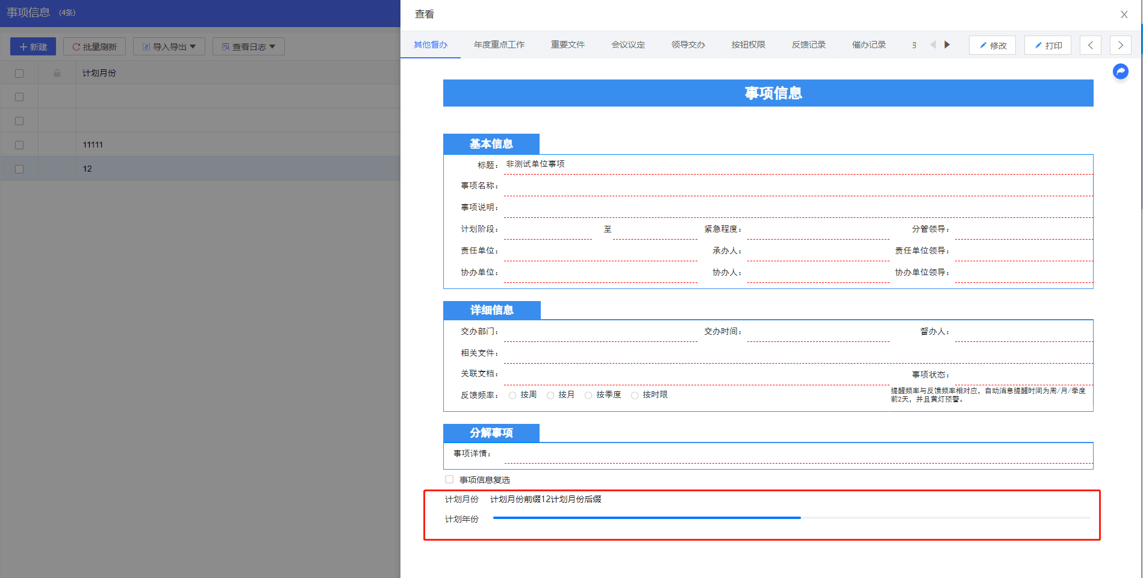Click the 分管领导 field
Screen dimensions: 1143x578
(x=1024, y=229)
